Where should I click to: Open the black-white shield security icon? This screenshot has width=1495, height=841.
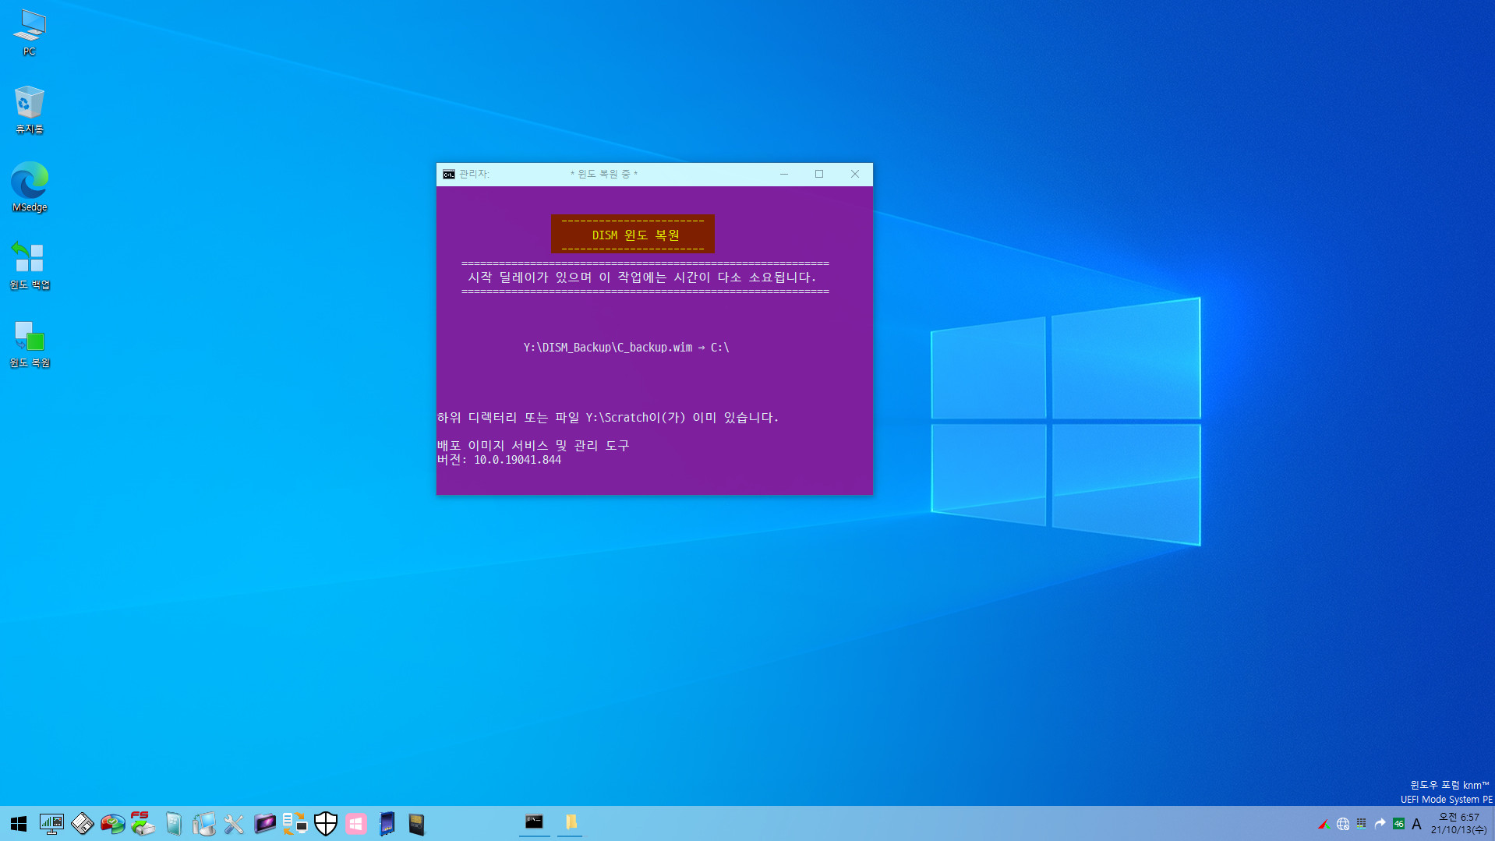tap(325, 824)
